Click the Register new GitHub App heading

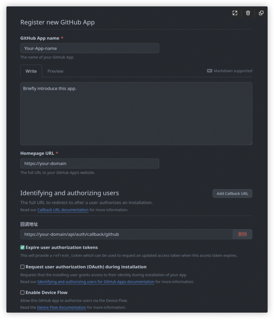(x=58, y=22)
